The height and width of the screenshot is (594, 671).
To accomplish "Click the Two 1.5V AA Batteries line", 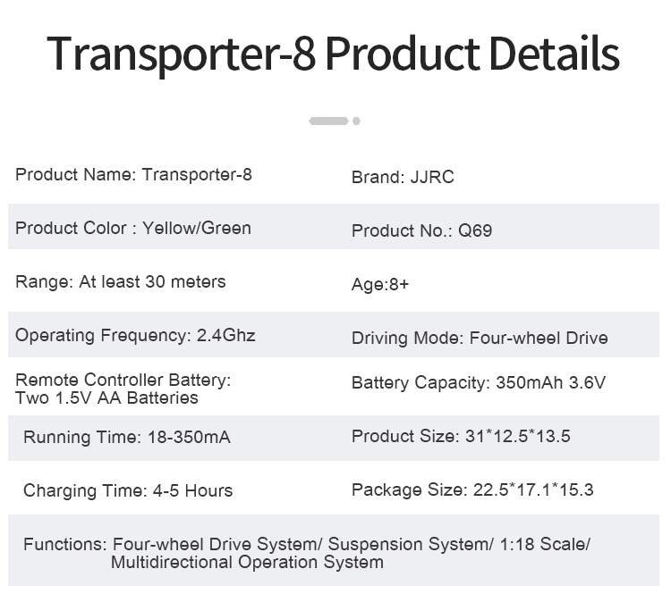I will [x=107, y=397].
